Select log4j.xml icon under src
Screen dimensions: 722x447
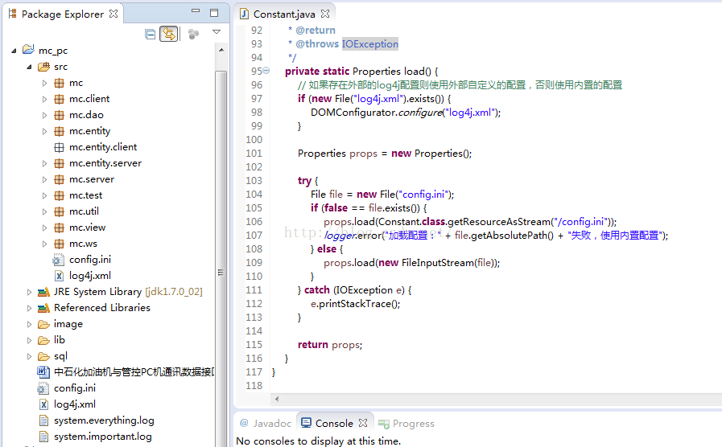59,276
